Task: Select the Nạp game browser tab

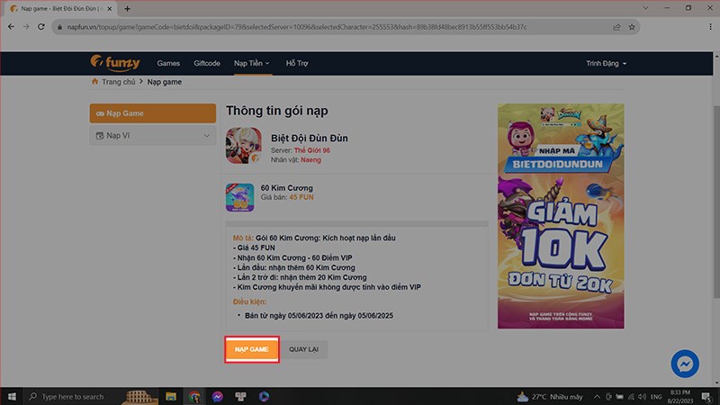Action: click(x=59, y=9)
